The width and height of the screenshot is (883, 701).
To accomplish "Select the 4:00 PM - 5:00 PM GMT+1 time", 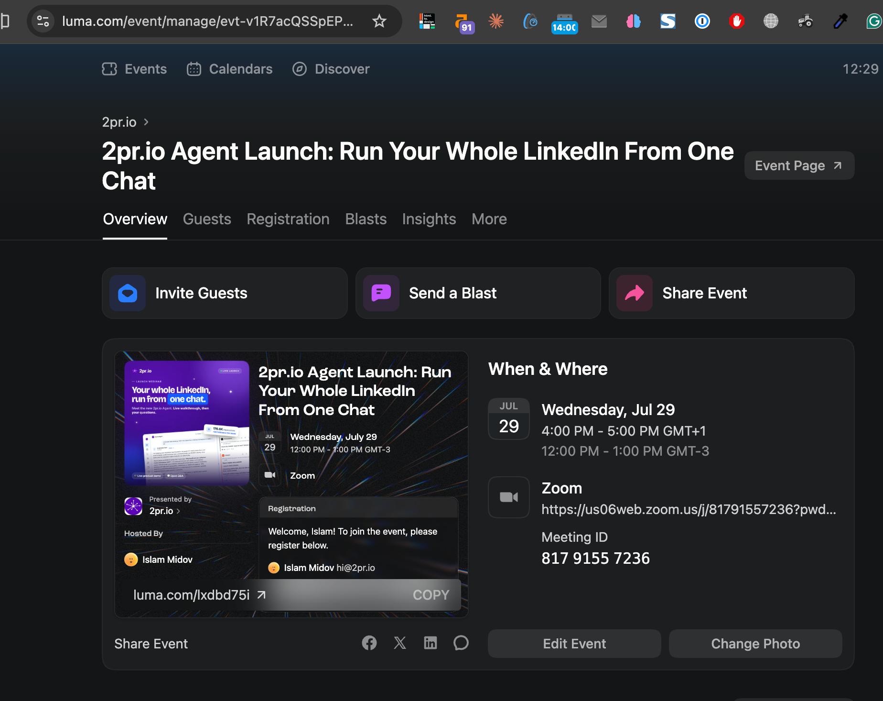I will pos(624,431).
